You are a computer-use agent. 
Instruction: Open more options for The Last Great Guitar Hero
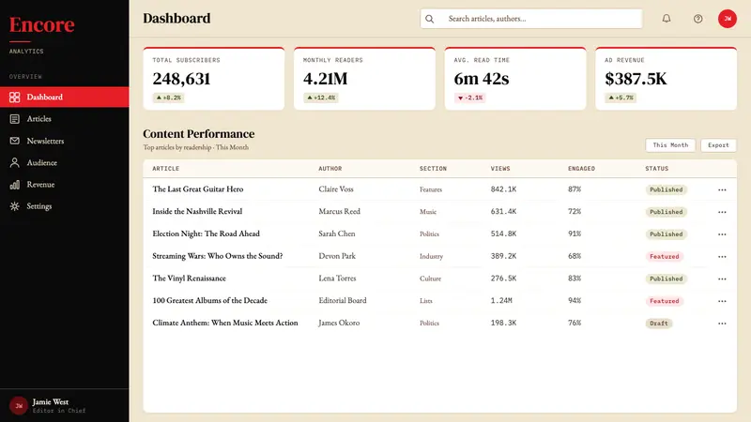coord(722,190)
